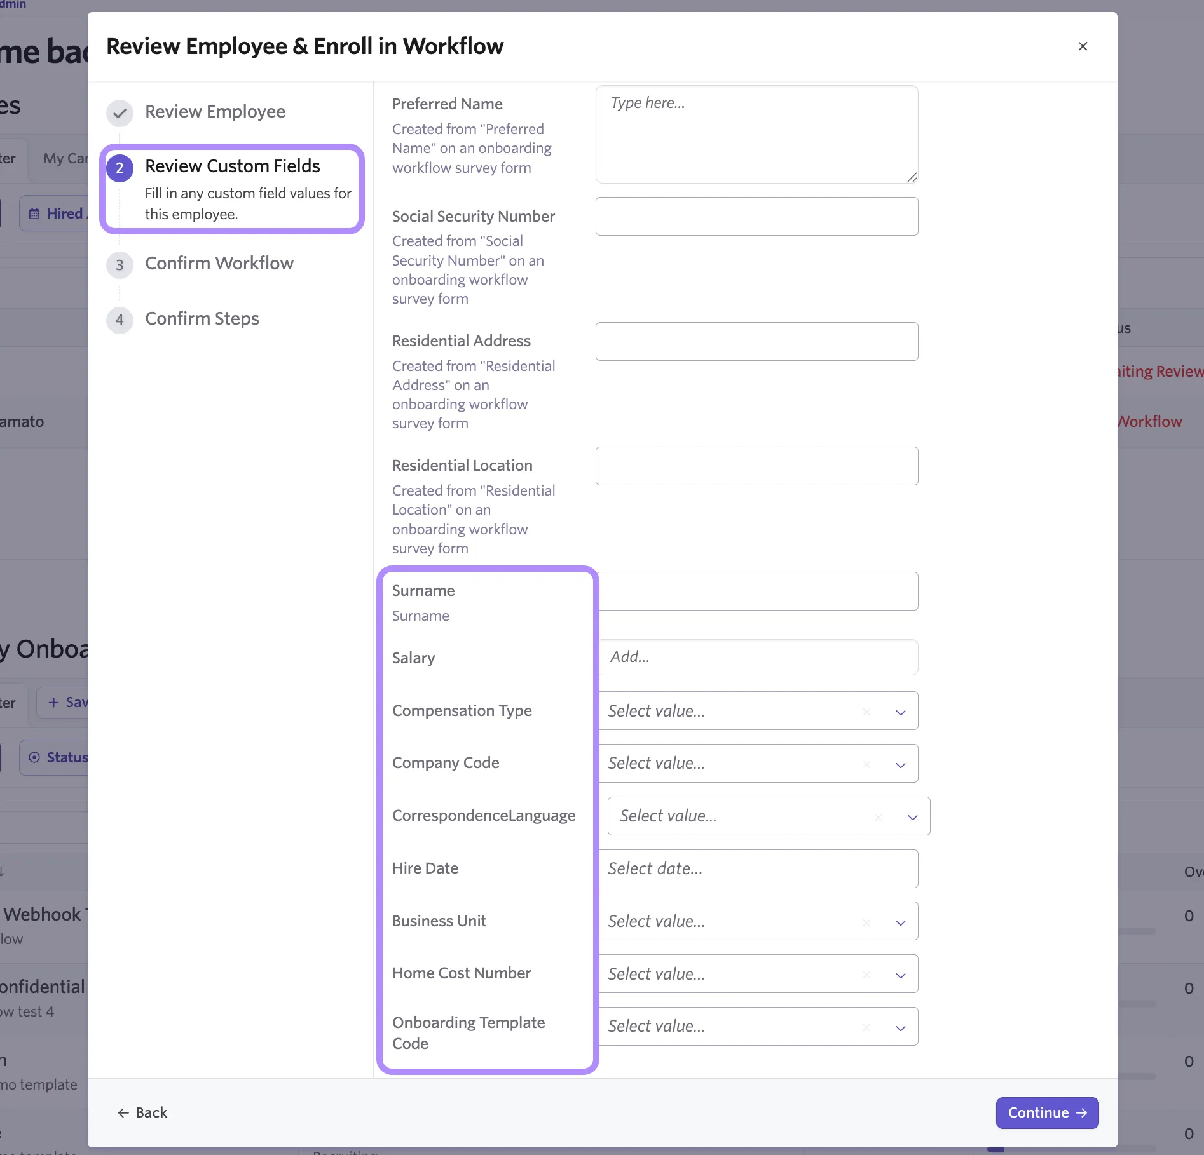Open the Hire Date picker
This screenshot has width=1204, height=1155.
[758, 868]
